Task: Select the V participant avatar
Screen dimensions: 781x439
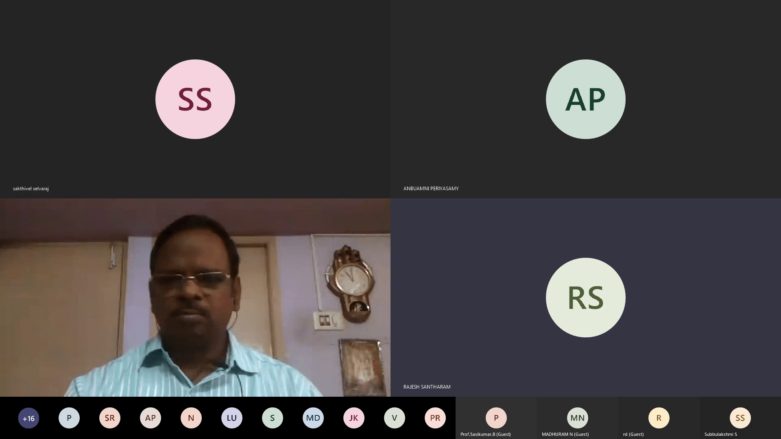Action: click(x=395, y=418)
